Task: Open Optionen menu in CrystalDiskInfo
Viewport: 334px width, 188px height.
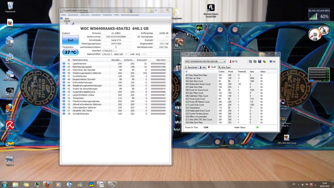Action: point(85,15)
